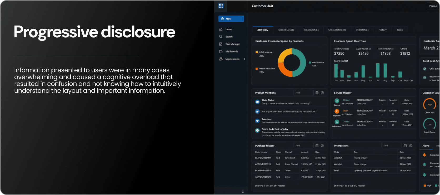Click the Find field in Product Mentions

(x=303, y=93)
